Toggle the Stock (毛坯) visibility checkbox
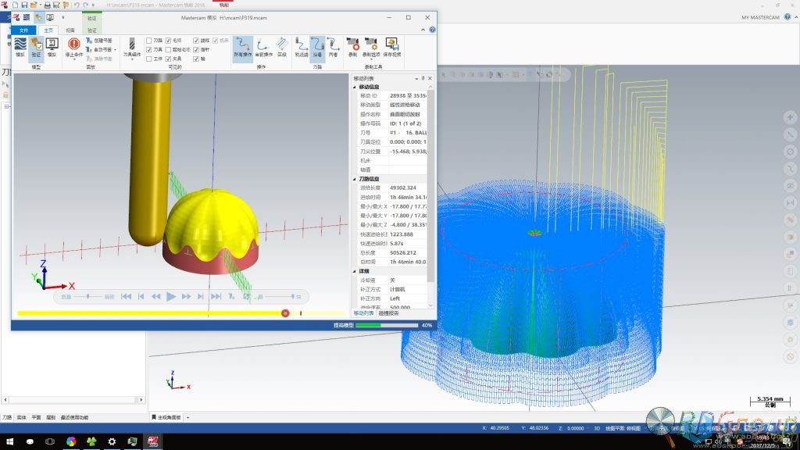The width and height of the screenshot is (800, 450). tap(169, 41)
